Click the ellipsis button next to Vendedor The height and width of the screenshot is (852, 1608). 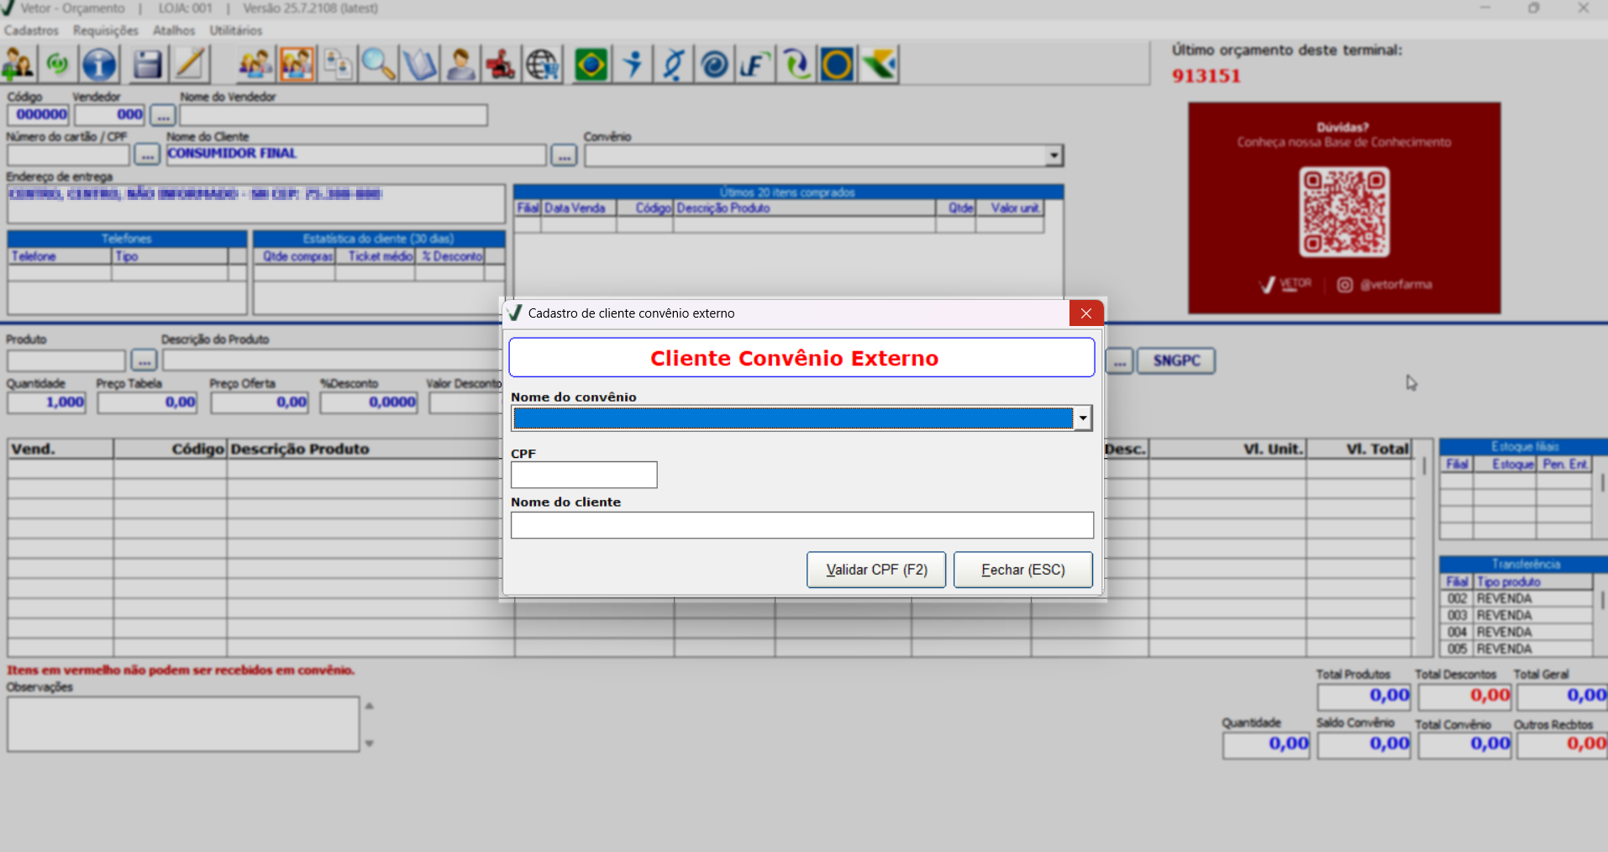(163, 115)
